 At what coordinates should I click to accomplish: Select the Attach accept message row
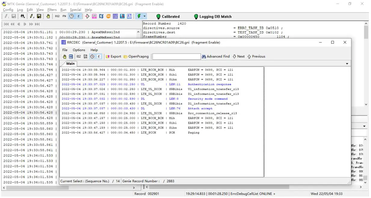(x=200, y=108)
